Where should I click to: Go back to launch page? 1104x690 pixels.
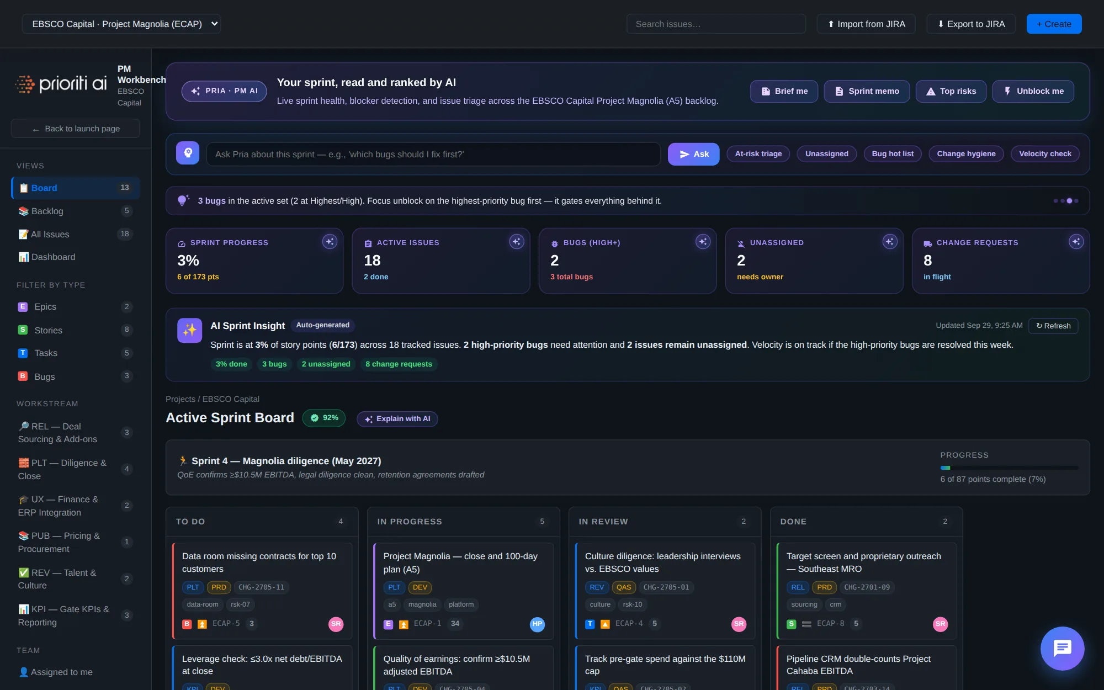click(76, 129)
